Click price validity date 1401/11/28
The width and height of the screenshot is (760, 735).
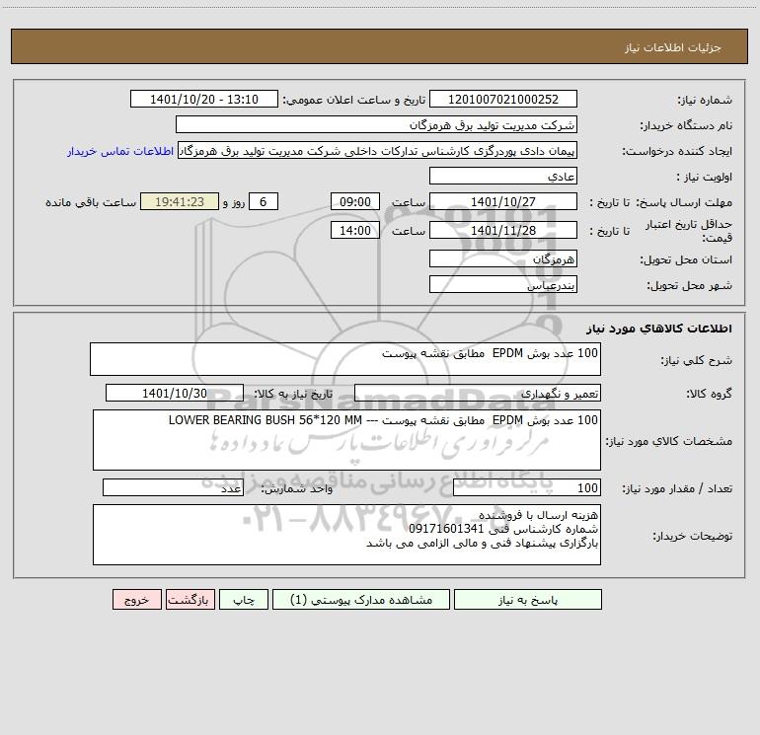(x=503, y=230)
